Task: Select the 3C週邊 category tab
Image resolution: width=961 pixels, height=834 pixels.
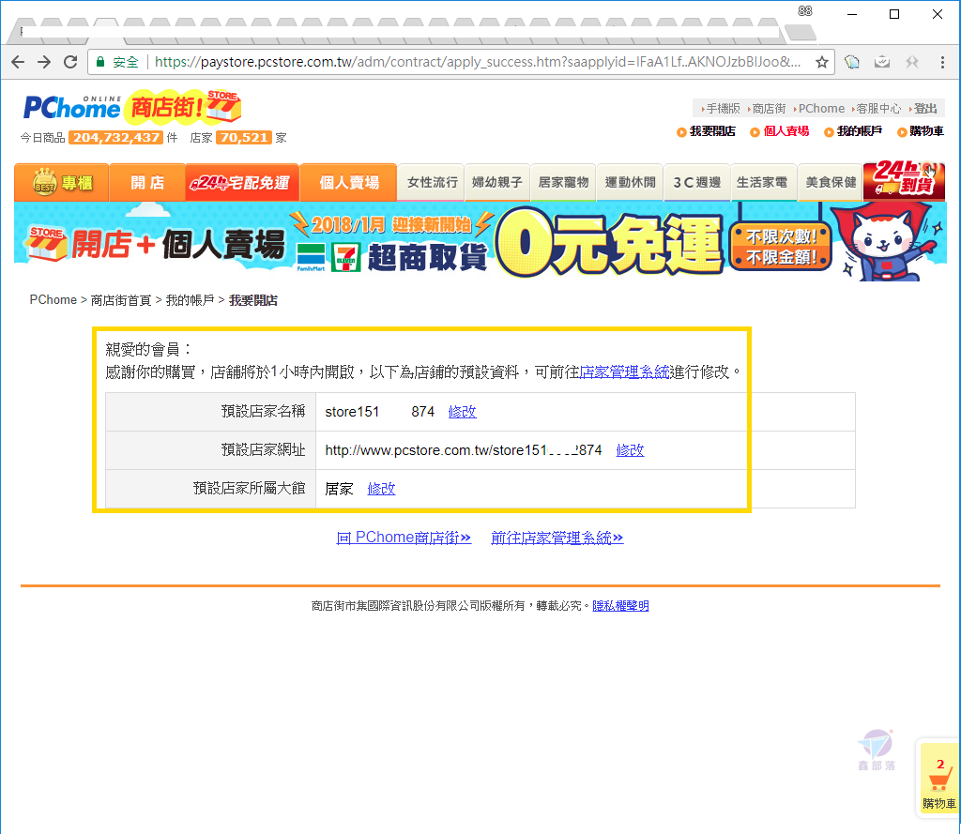Action: [x=697, y=183]
